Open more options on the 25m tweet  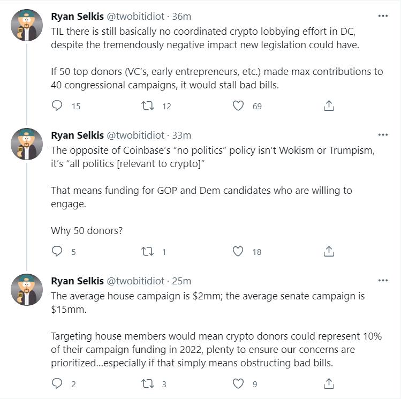click(x=383, y=280)
